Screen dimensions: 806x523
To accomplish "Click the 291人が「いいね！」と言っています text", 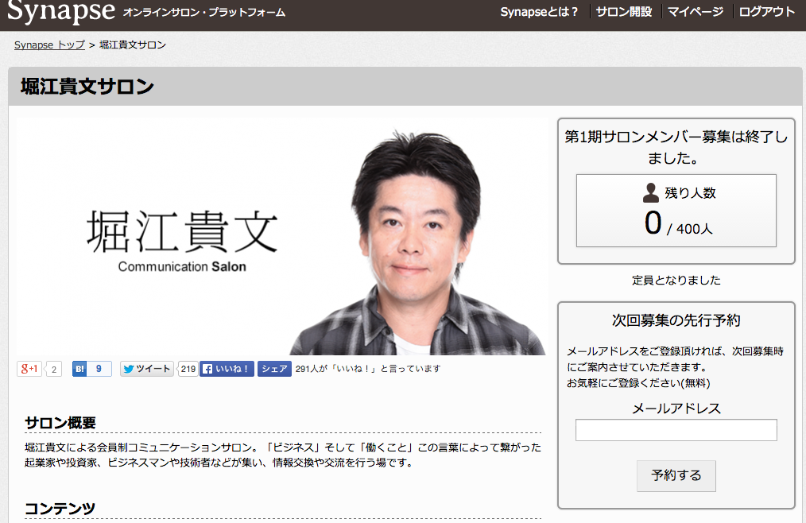I will pyautogui.click(x=368, y=369).
